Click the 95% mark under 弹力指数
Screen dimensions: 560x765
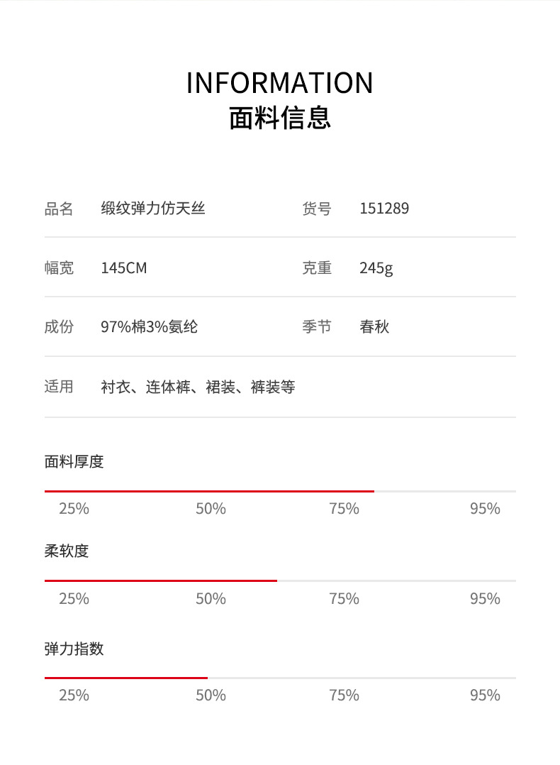click(x=485, y=695)
